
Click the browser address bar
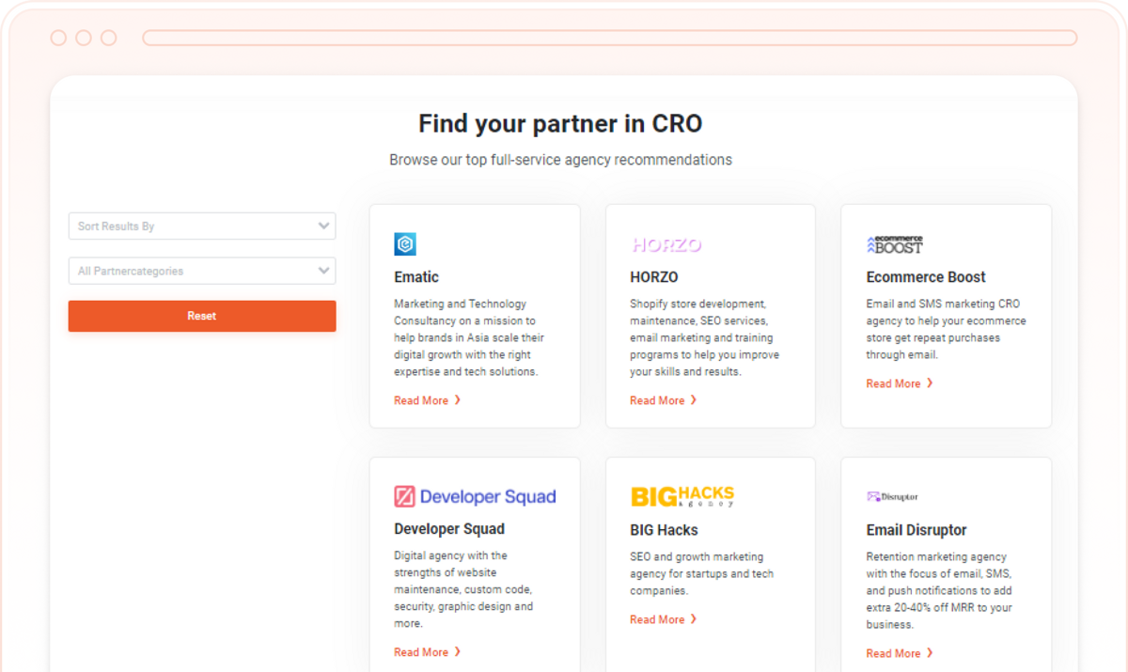[x=611, y=37]
